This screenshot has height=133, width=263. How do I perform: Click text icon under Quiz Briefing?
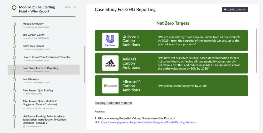(24, 94)
